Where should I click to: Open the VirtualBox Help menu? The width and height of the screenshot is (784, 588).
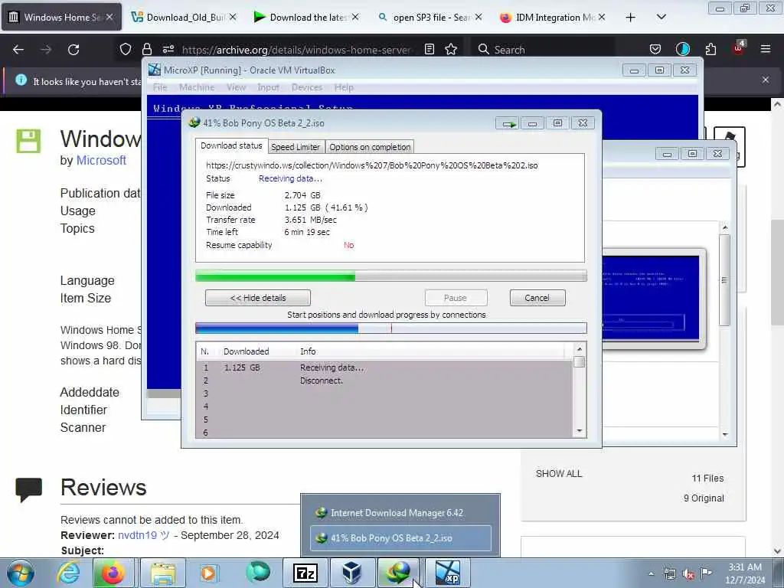(344, 87)
